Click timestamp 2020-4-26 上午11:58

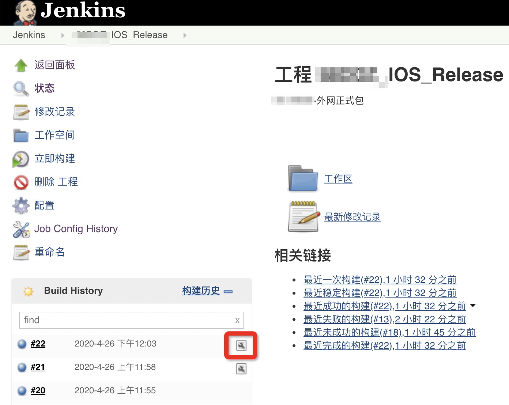(x=115, y=367)
